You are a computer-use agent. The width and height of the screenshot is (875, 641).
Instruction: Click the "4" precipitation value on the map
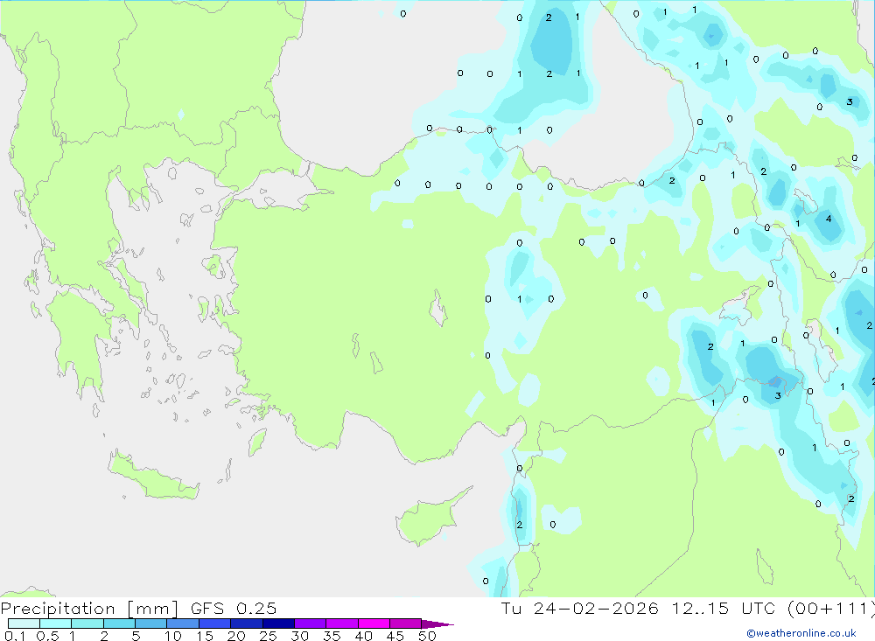(828, 219)
